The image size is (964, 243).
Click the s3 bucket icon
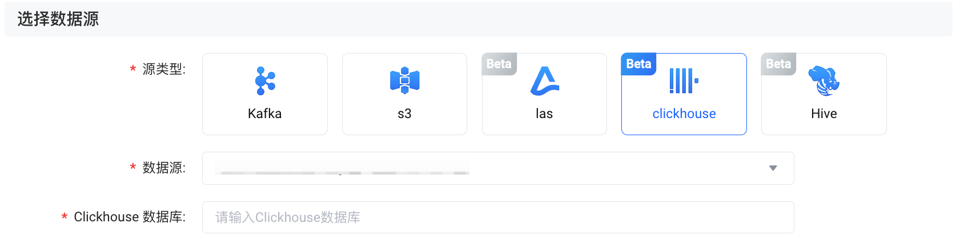404,80
